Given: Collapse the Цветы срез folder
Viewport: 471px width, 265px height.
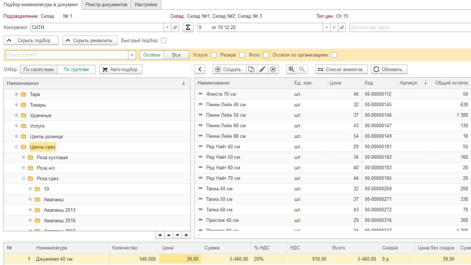Looking at the screenshot, I should tap(17, 147).
